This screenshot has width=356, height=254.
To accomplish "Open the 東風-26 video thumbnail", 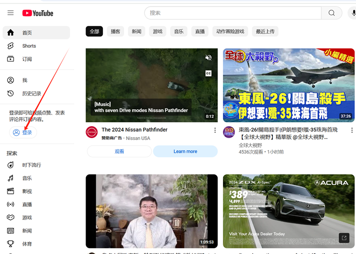I will [289, 85].
